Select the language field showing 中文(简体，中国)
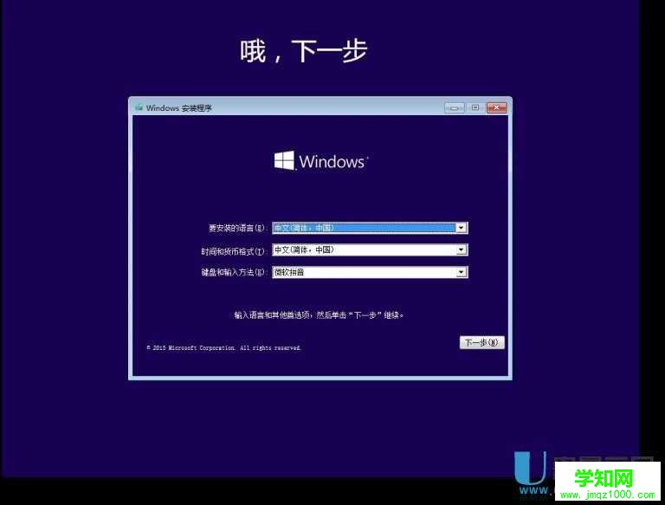 [x=370, y=228]
